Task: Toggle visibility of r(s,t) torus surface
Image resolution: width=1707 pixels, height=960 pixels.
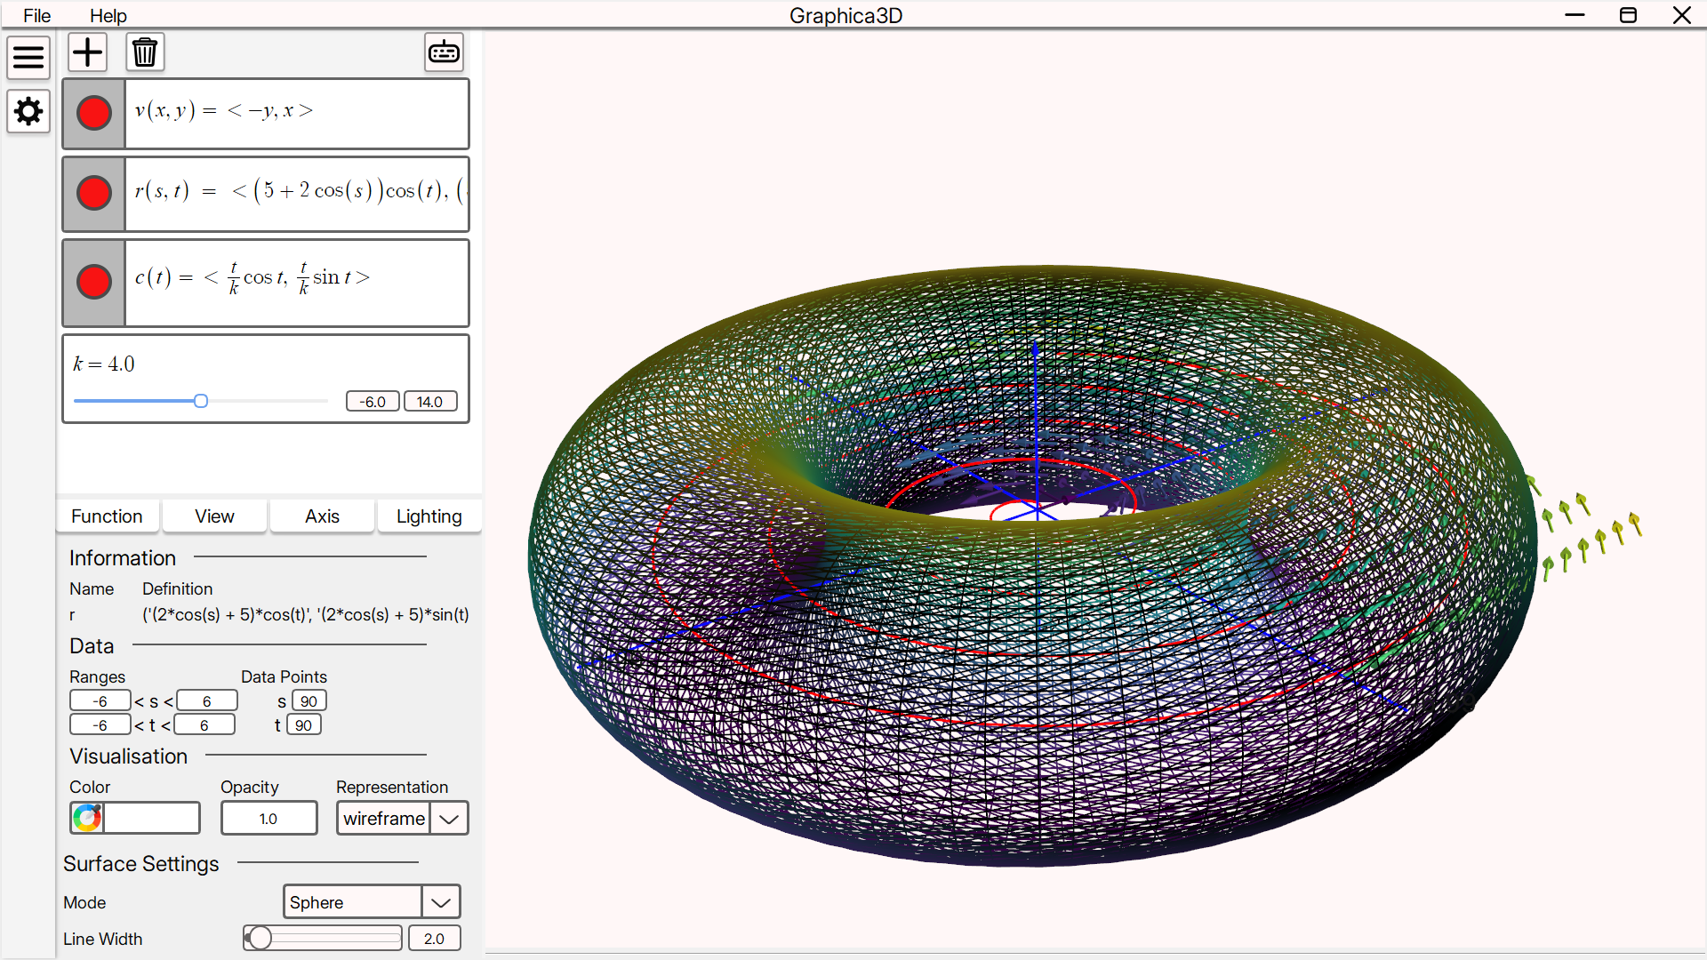Action: [x=94, y=194]
